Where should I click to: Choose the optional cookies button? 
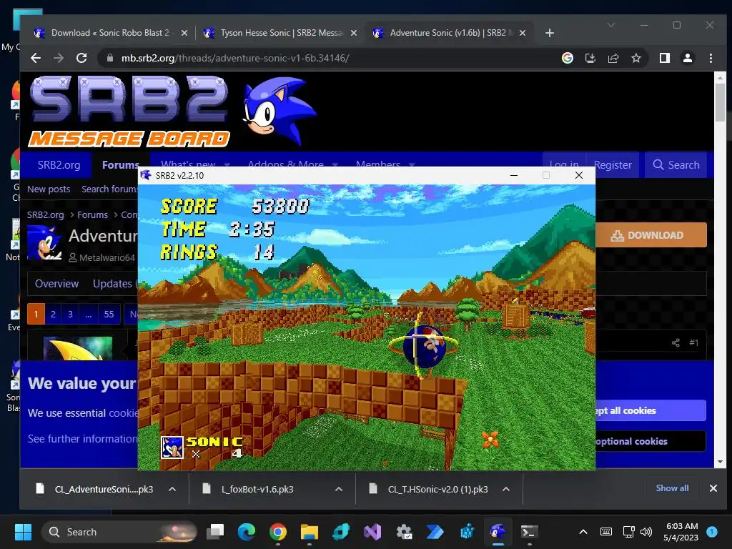coord(651,441)
